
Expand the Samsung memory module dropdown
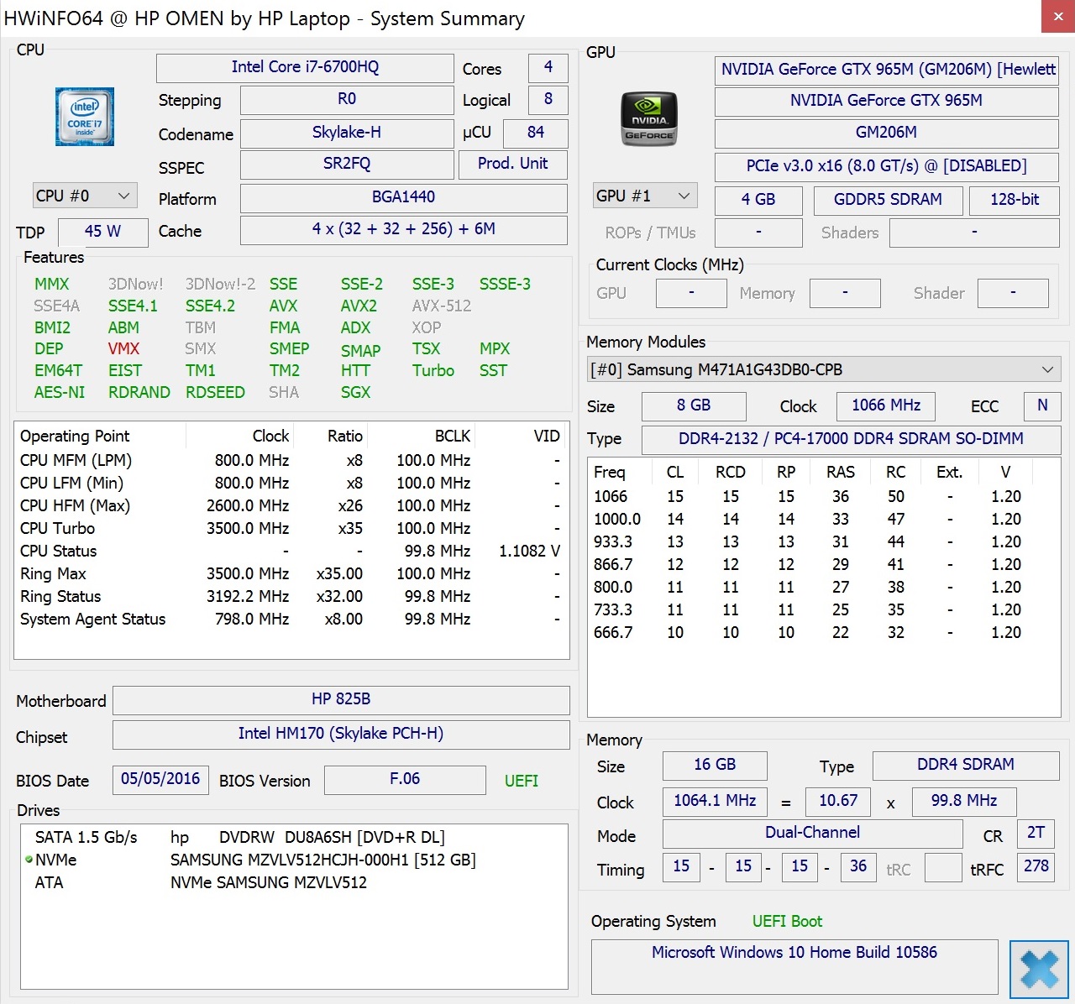coord(824,369)
